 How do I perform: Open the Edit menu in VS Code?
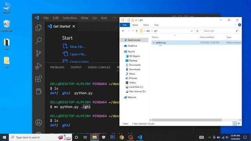56,18
